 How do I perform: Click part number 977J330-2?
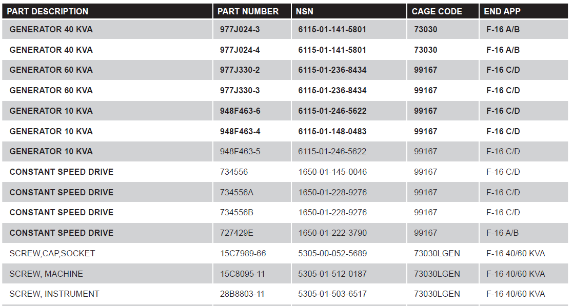click(x=240, y=70)
